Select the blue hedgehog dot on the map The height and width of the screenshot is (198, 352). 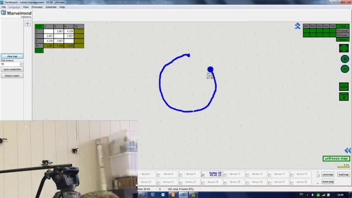coord(210,69)
